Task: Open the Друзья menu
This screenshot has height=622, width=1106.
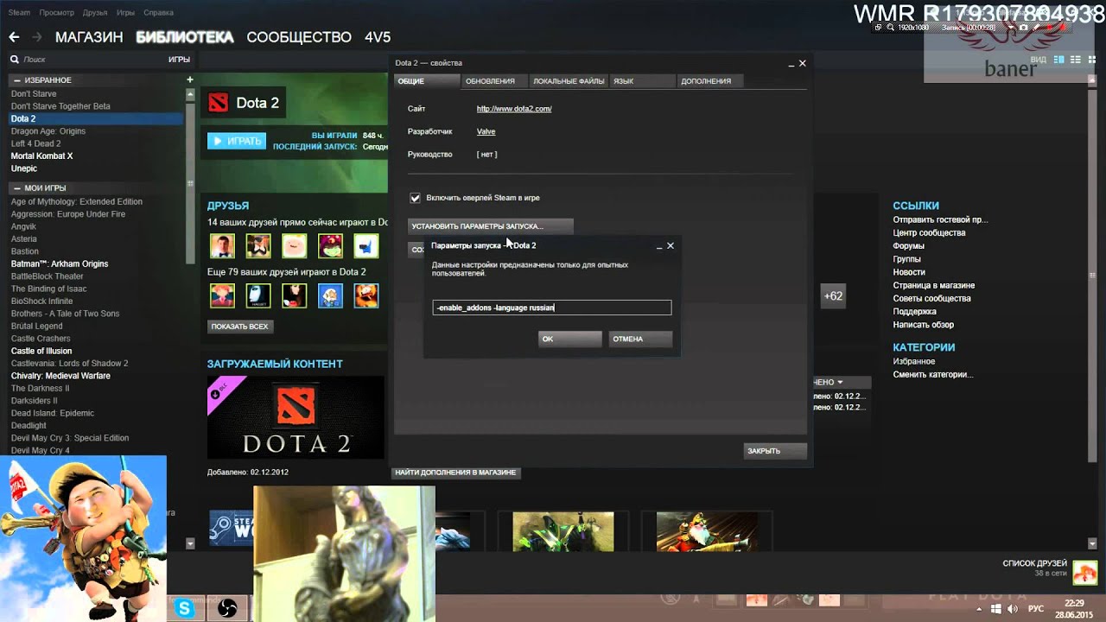Action: tap(95, 13)
